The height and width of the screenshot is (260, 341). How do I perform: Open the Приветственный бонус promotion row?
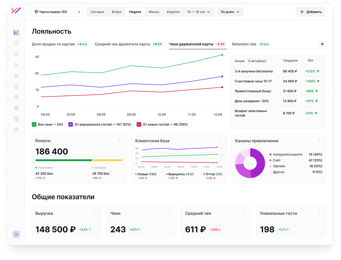[x=278, y=91]
